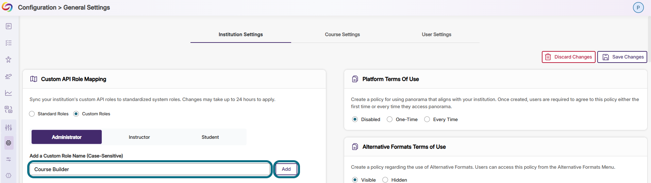
Task: Open the gear settings icon in sidebar
Action: [x=9, y=143]
